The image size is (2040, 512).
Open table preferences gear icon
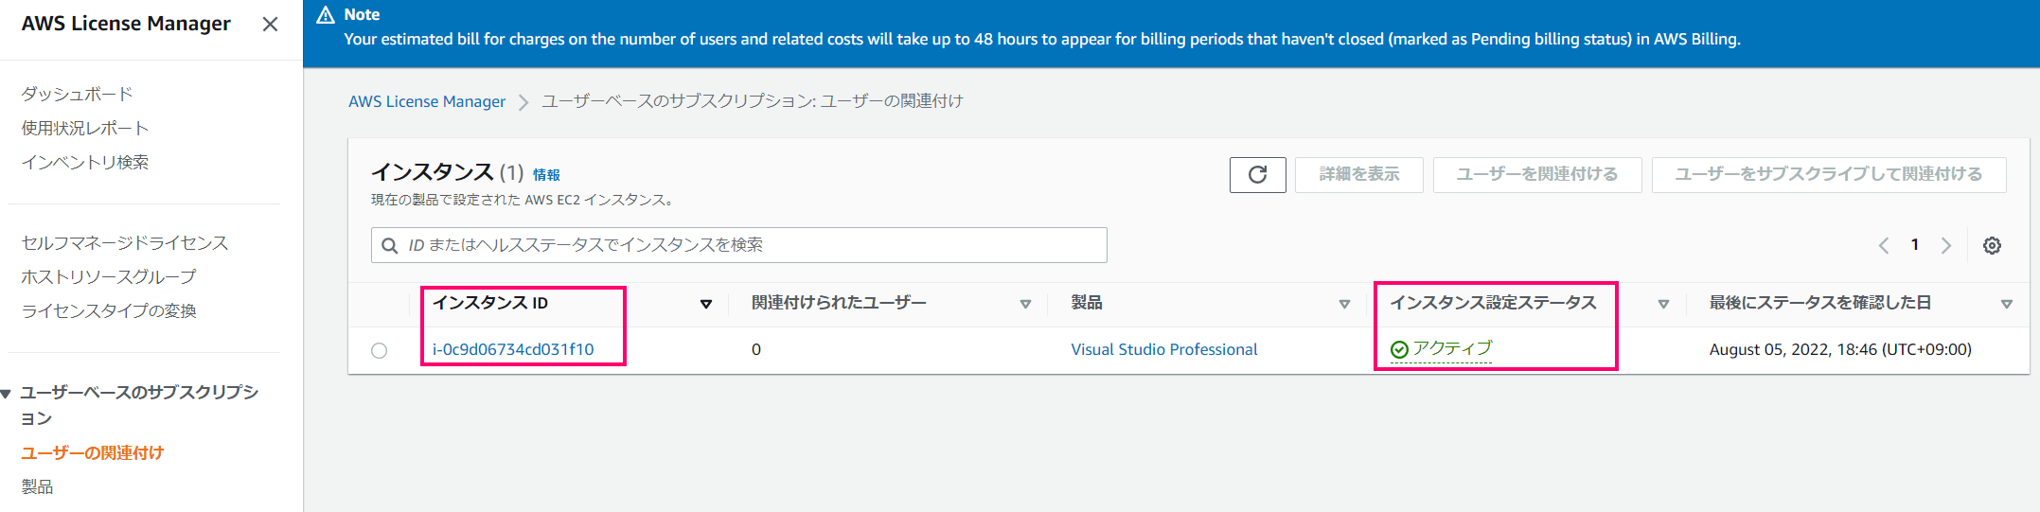coord(1992,245)
